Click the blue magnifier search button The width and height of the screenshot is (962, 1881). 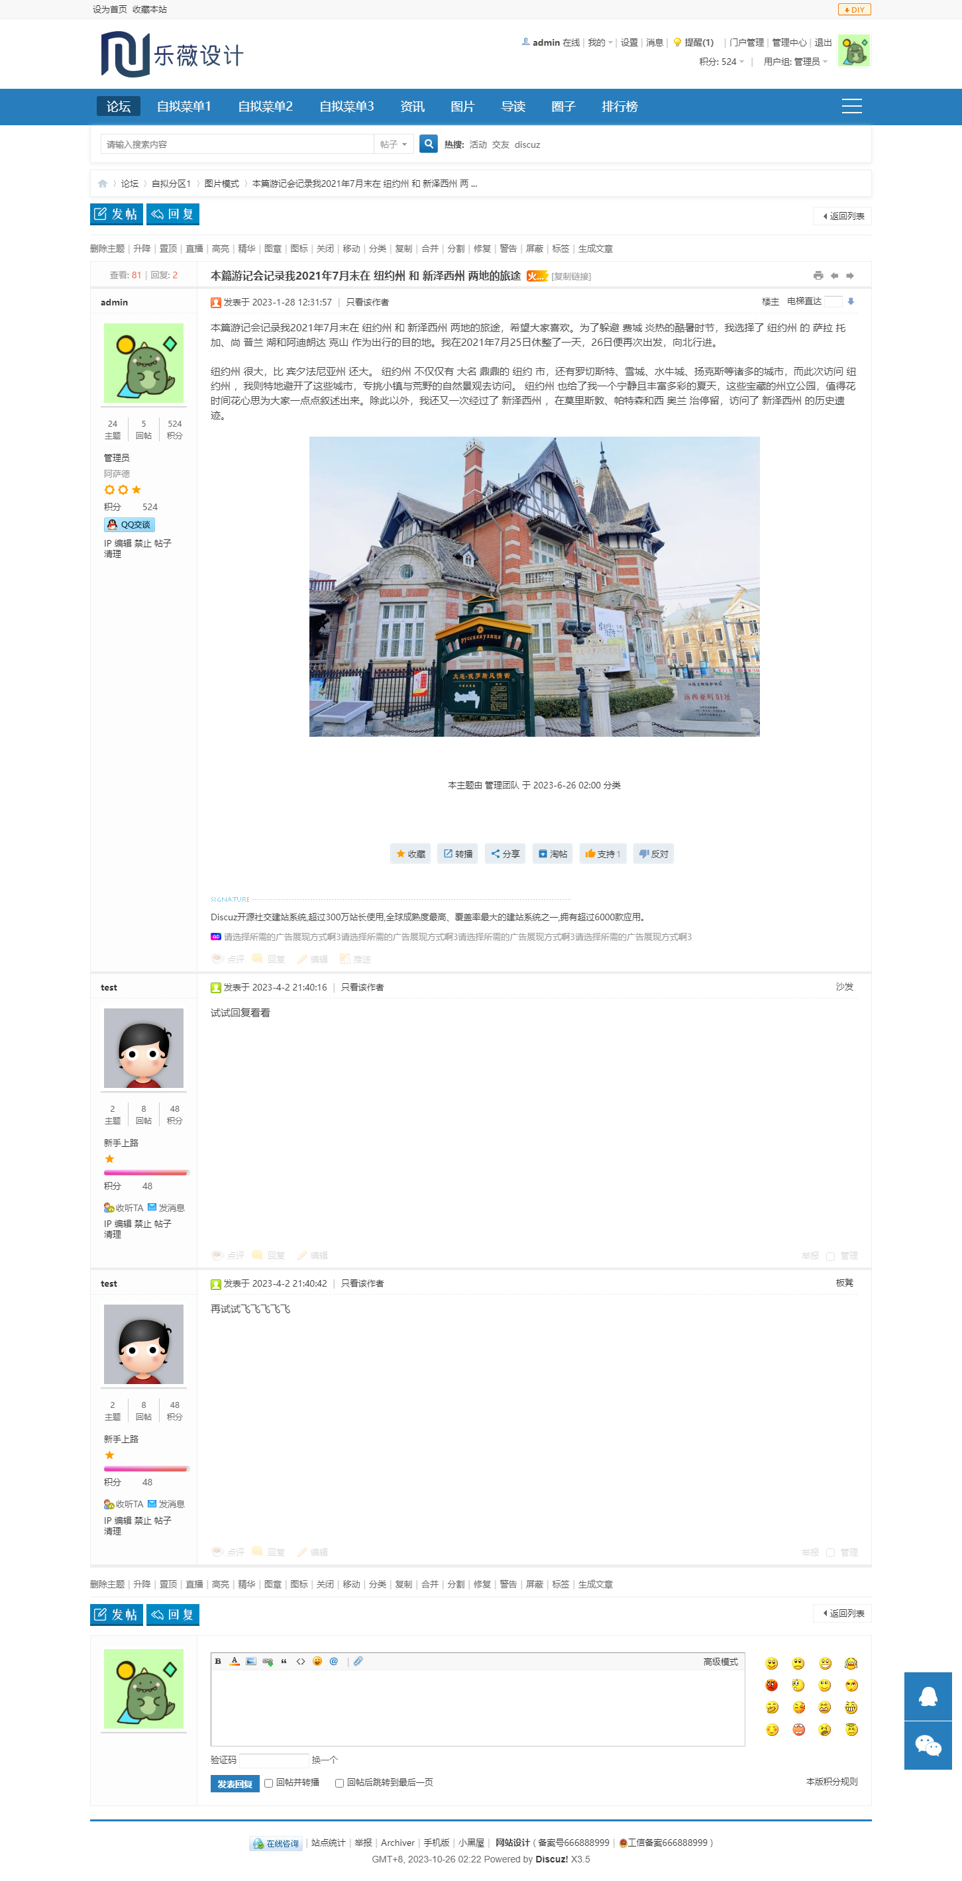click(x=429, y=144)
